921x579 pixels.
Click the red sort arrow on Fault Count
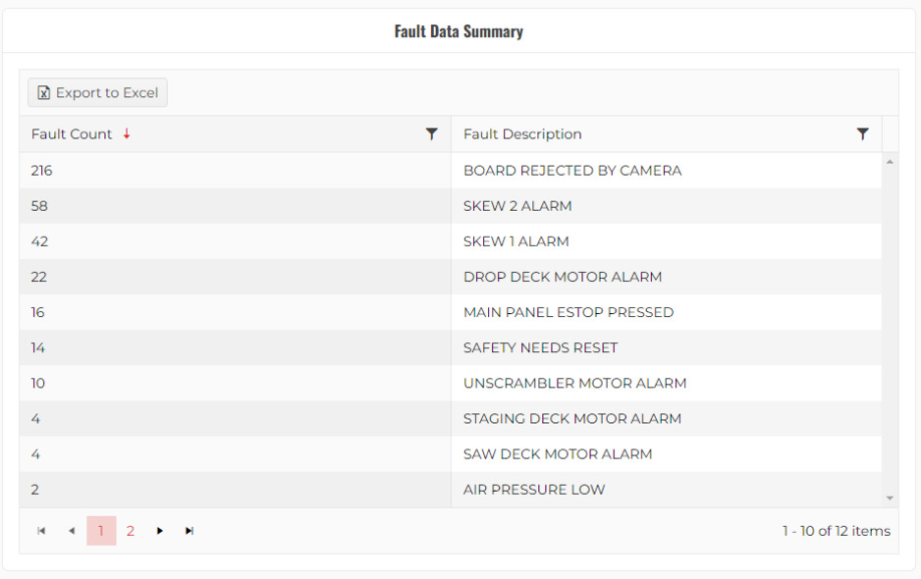tap(127, 134)
